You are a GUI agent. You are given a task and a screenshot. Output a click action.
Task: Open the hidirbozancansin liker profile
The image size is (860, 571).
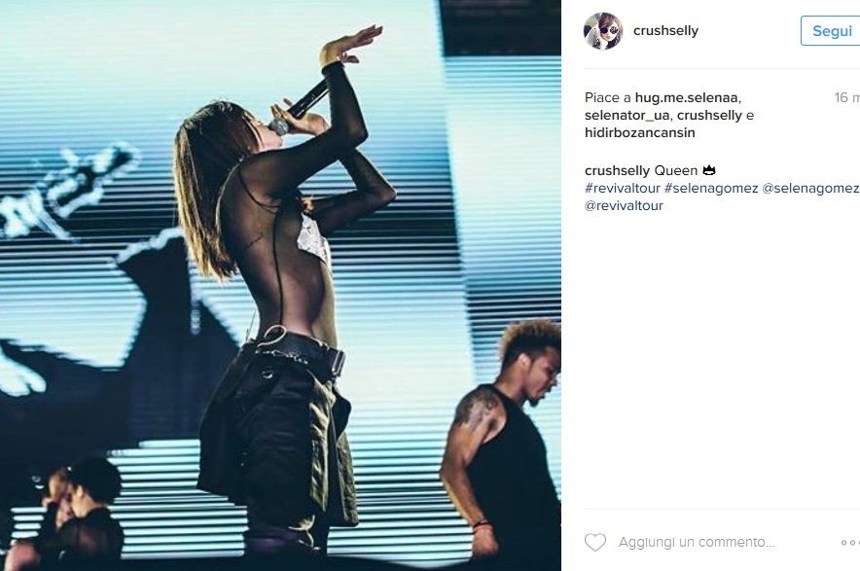[x=640, y=132]
